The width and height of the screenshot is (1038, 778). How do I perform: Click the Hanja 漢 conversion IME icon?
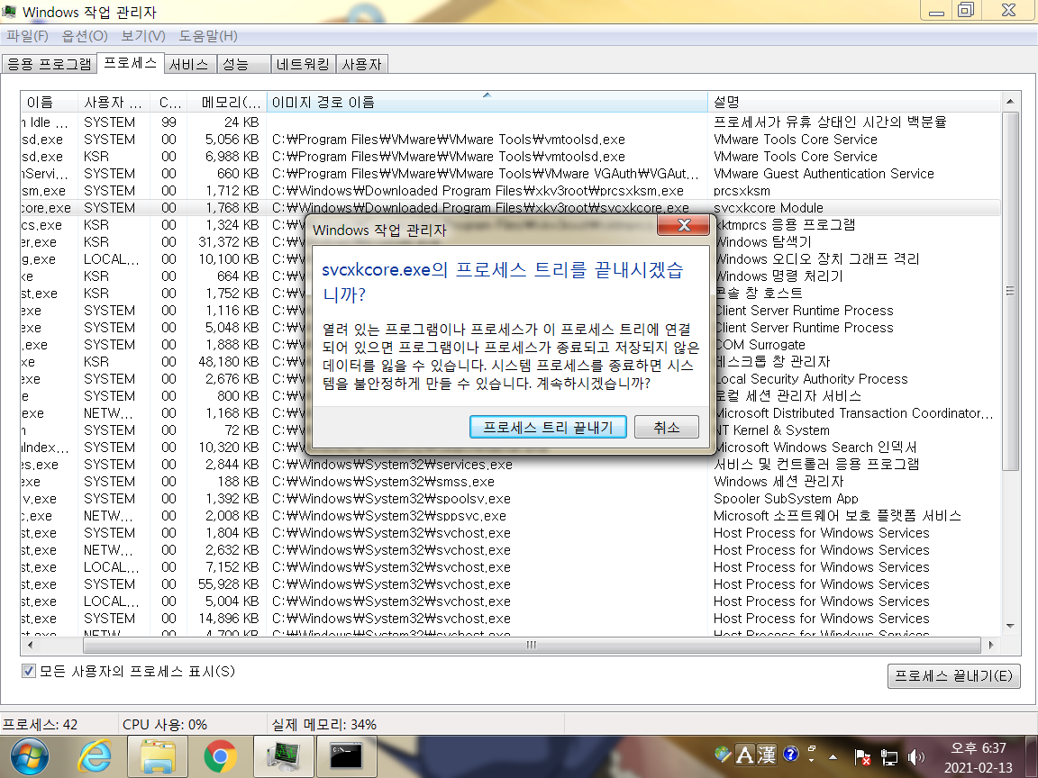coord(767,755)
